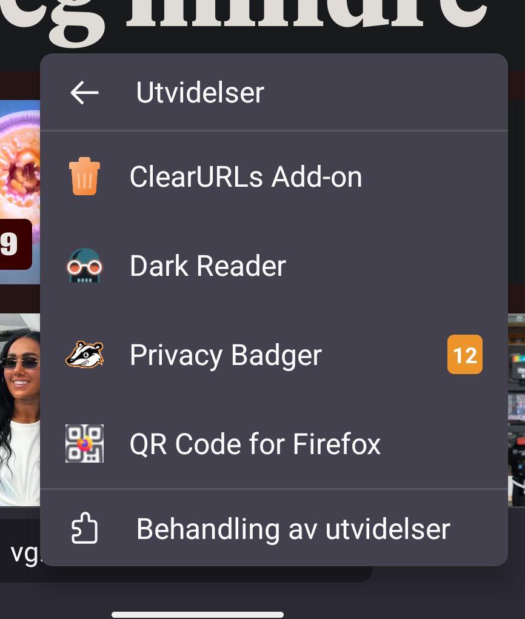Tap the camera equipment thumbnail on right edge
Viewport: 525px width, 619px height.
pos(517,410)
